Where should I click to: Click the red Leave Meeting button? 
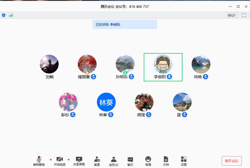point(232,161)
